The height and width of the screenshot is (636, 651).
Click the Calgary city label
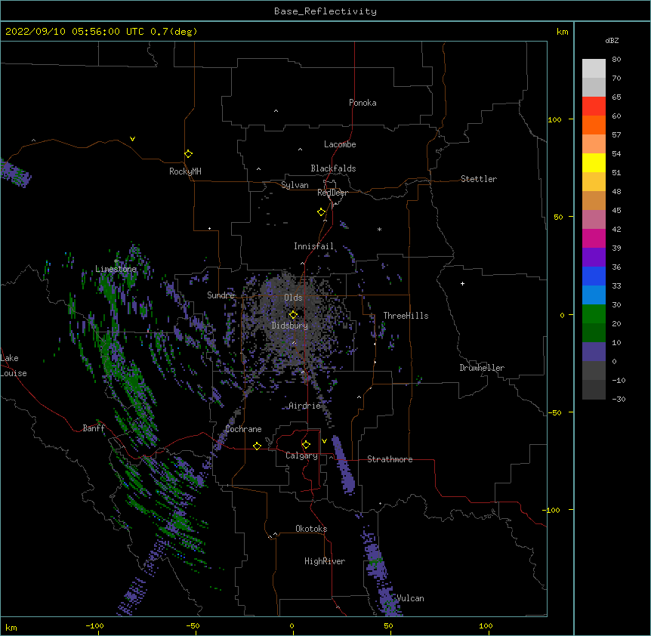(301, 455)
